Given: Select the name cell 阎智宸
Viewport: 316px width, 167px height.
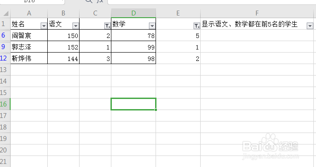Looking at the screenshot, I should pos(29,35).
